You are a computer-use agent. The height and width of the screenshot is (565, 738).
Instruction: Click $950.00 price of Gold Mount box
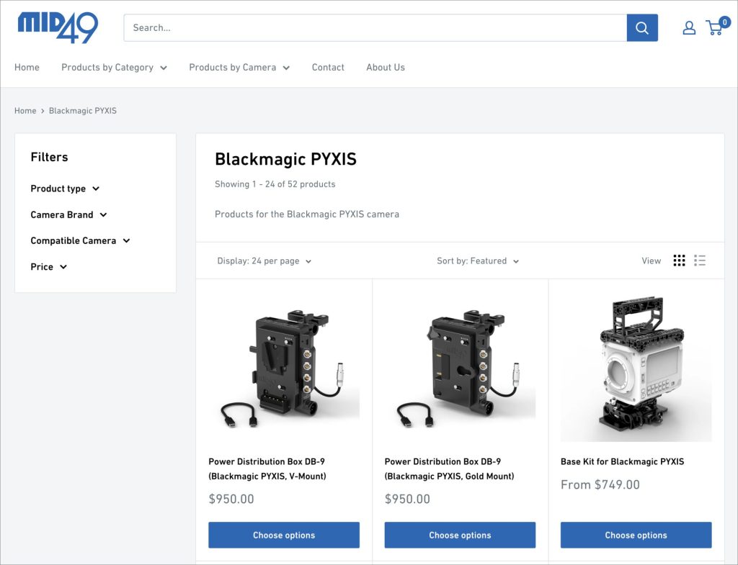click(x=407, y=499)
